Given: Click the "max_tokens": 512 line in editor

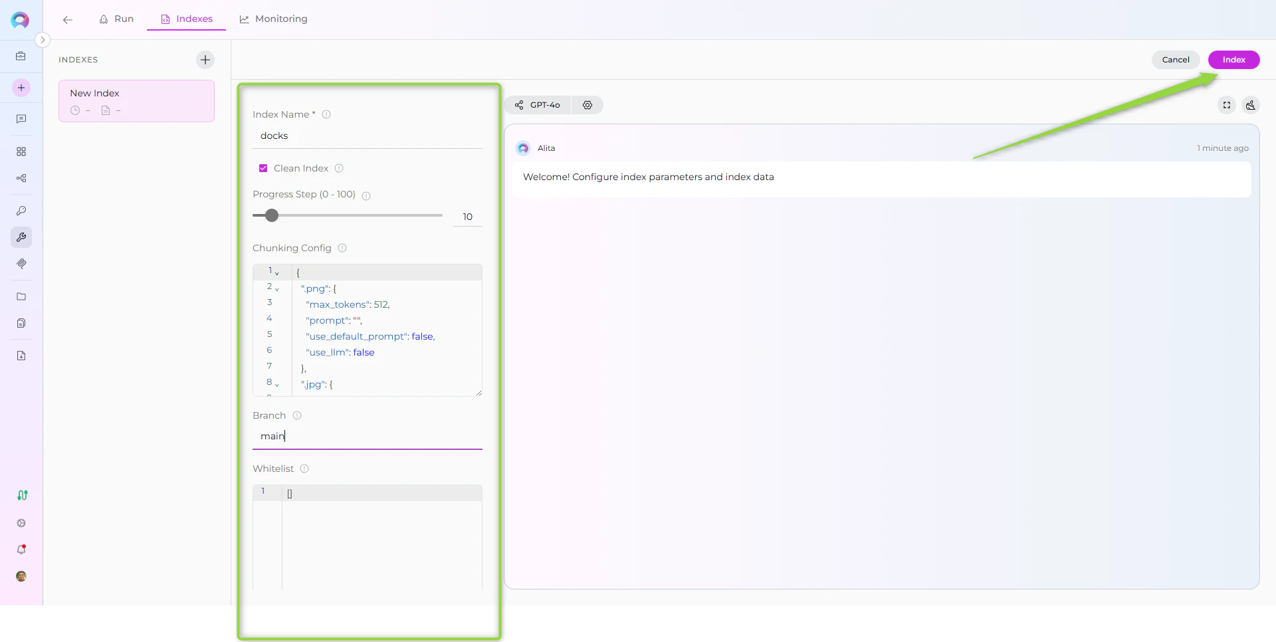Looking at the screenshot, I should tap(348, 304).
